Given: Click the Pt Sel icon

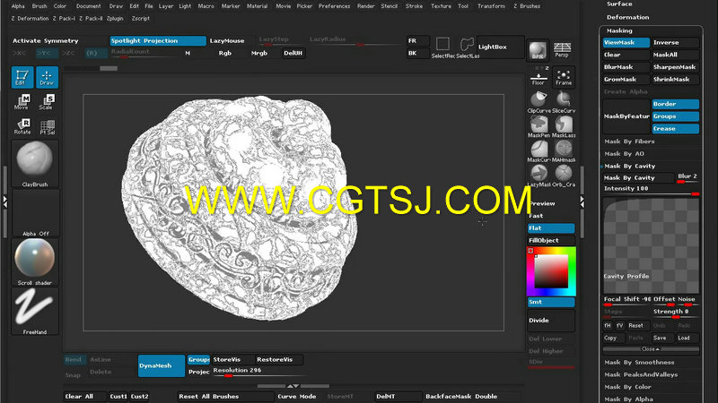Looking at the screenshot, I should [47, 126].
